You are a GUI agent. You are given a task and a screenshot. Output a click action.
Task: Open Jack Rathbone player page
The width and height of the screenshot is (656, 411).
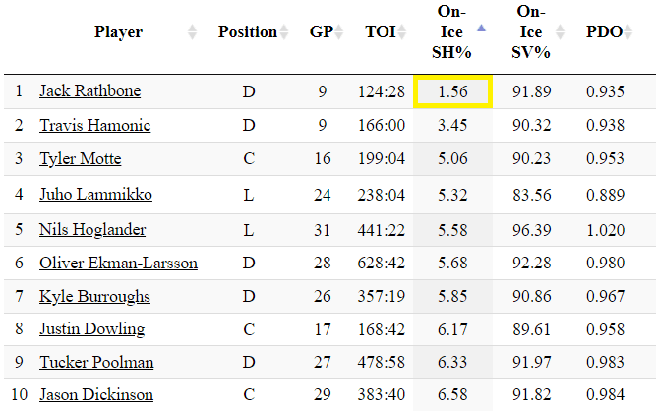click(89, 91)
